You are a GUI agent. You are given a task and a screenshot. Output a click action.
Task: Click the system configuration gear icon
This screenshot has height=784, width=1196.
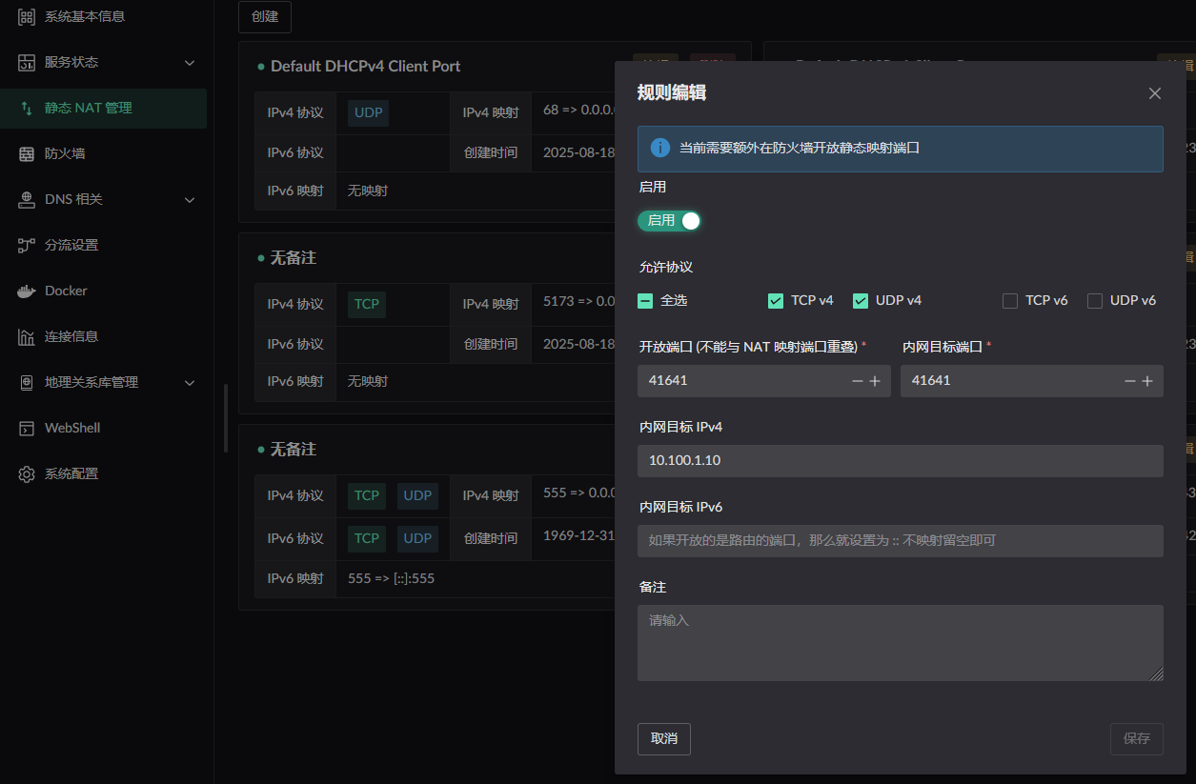pyautogui.click(x=27, y=473)
